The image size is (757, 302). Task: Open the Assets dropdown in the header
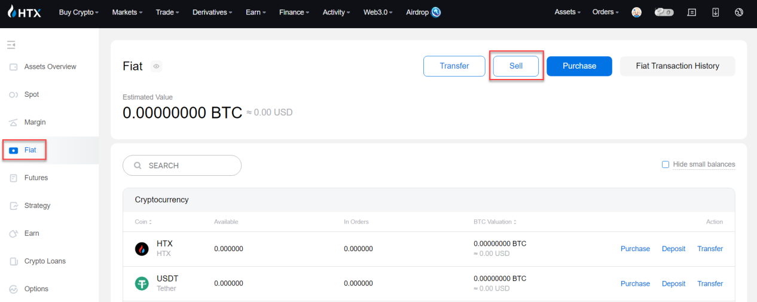[567, 12]
